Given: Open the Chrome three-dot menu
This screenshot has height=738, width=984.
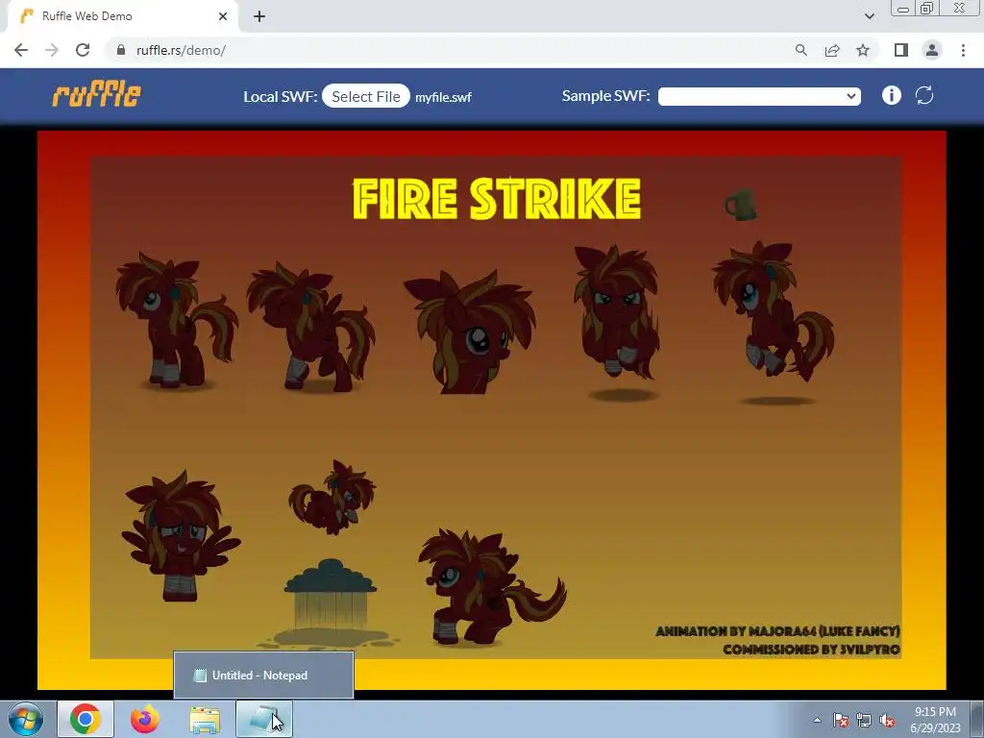Looking at the screenshot, I should (963, 50).
